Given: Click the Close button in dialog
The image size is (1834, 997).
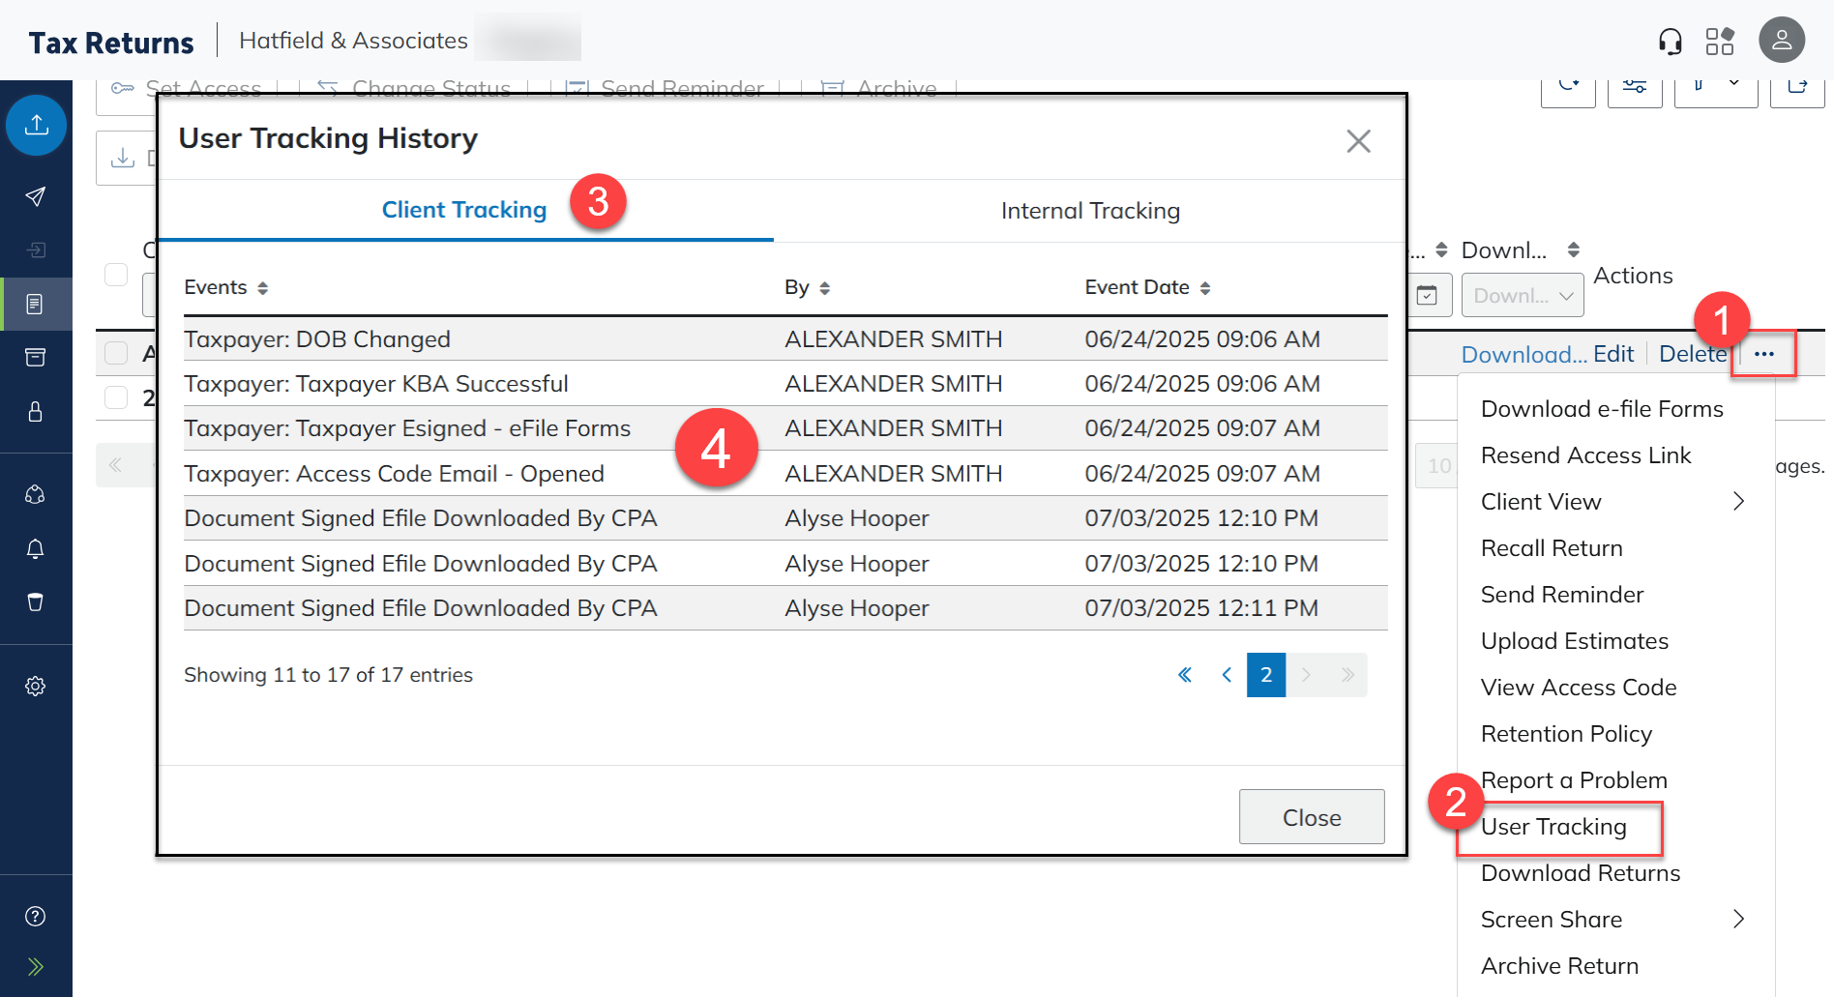Looking at the screenshot, I should point(1311,818).
